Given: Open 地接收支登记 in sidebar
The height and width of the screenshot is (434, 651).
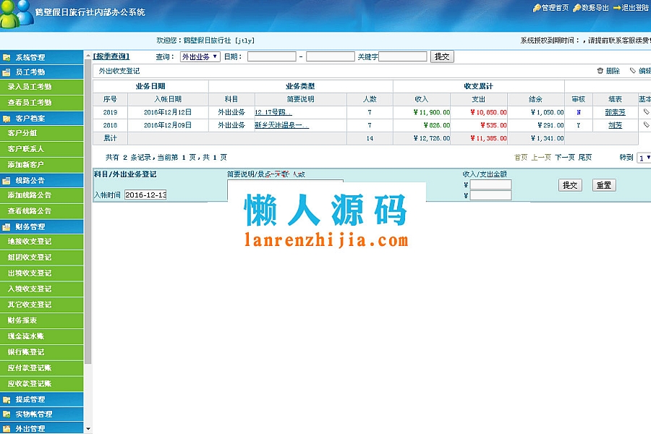Looking at the screenshot, I should [x=41, y=242].
